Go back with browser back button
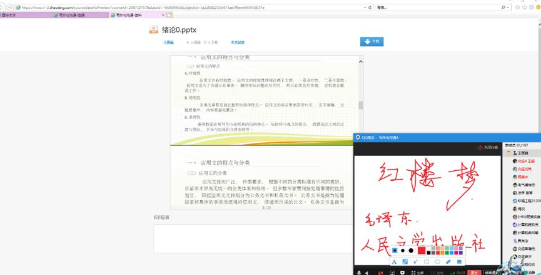This screenshot has height=275, width=541. point(2,7)
